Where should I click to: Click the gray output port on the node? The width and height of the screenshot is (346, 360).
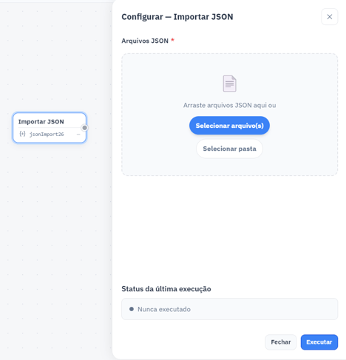click(84, 128)
